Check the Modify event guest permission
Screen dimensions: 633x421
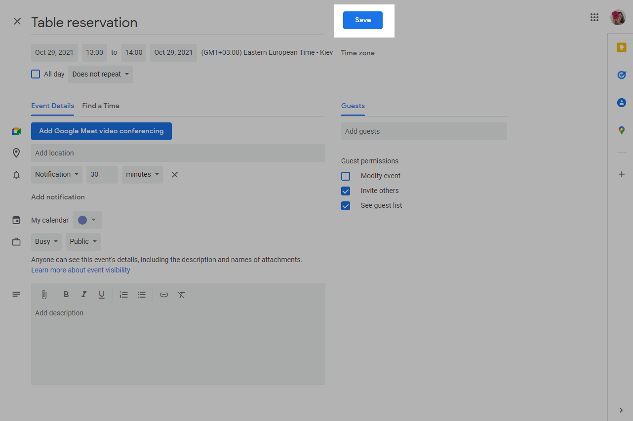346,176
